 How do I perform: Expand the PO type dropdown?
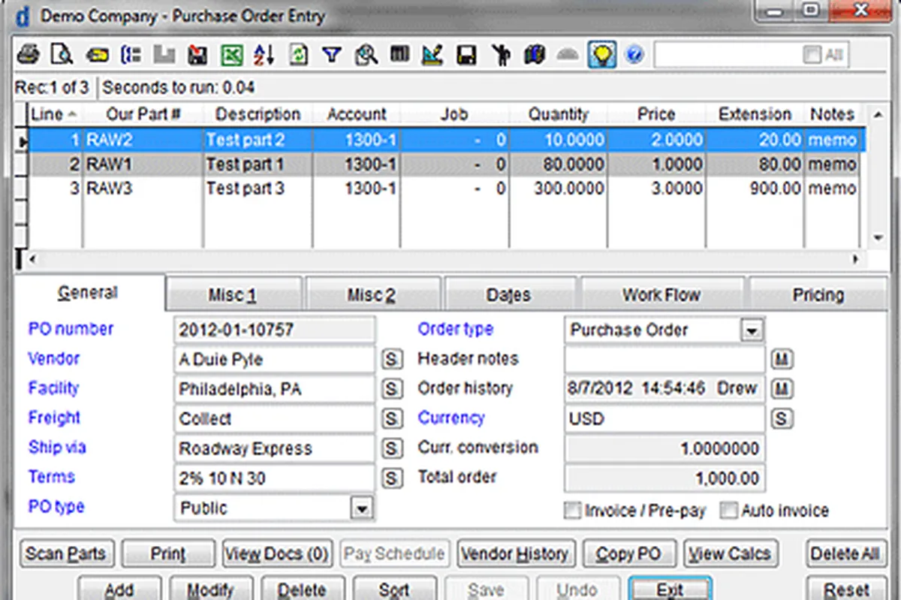[x=362, y=509]
